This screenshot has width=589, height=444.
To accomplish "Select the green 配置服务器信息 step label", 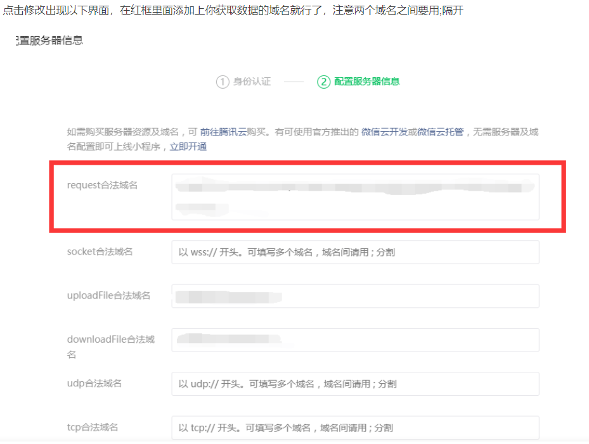I will (x=367, y=82).
